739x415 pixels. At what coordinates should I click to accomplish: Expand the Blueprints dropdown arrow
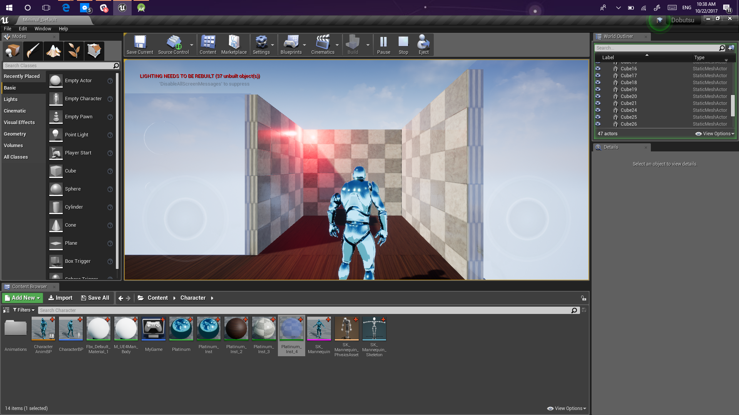tap(304, 45)
